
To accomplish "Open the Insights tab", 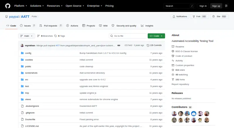I will [147, 26].
